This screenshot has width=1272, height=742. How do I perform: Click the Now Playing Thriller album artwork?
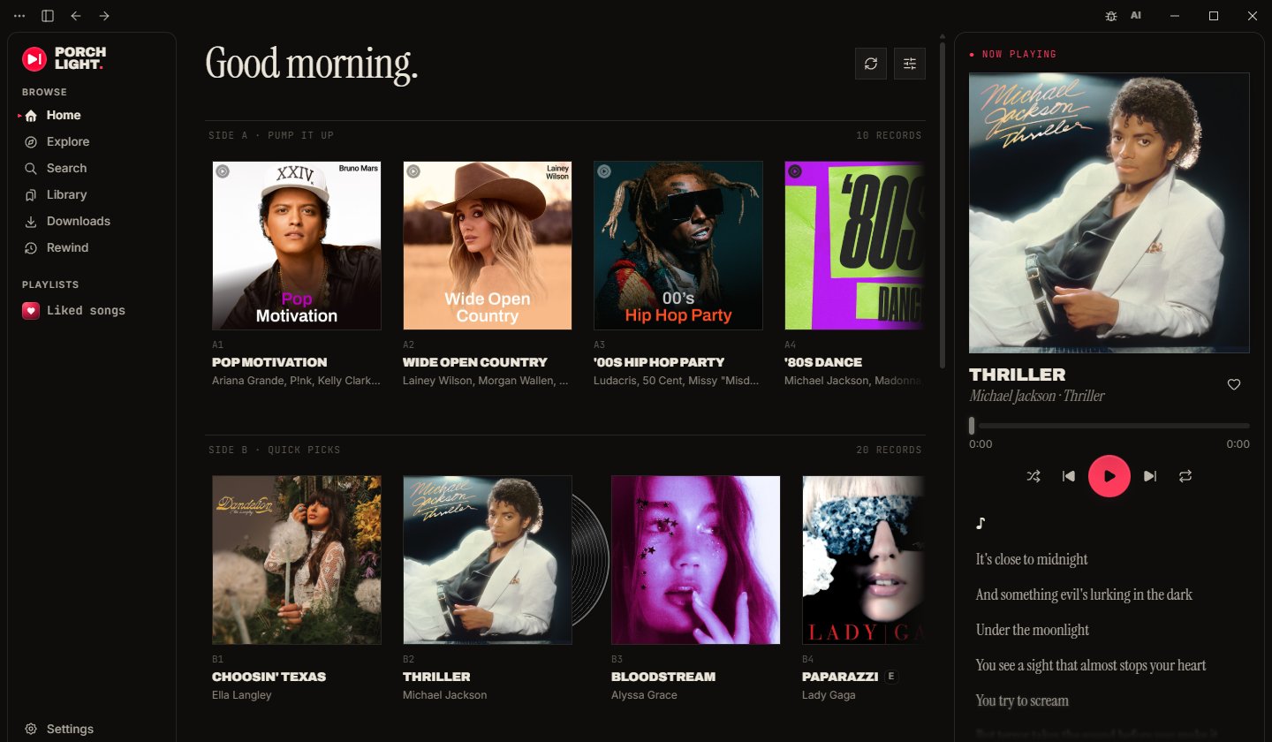point(1109,213)
